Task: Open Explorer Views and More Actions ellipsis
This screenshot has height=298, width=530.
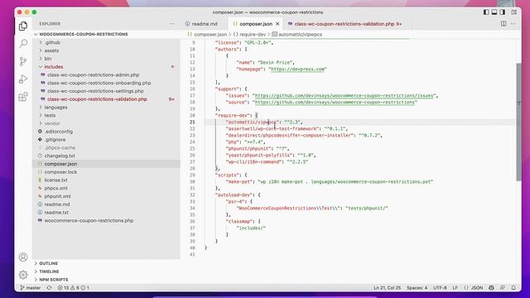Action: pyautogui.click(x=171, y=24)
